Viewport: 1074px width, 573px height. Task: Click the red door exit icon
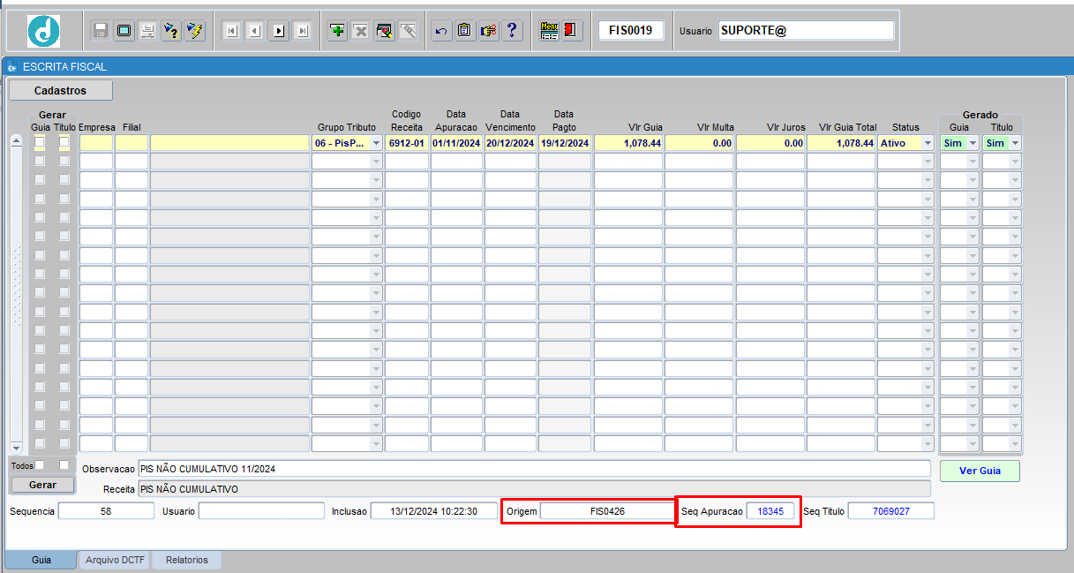570,31
